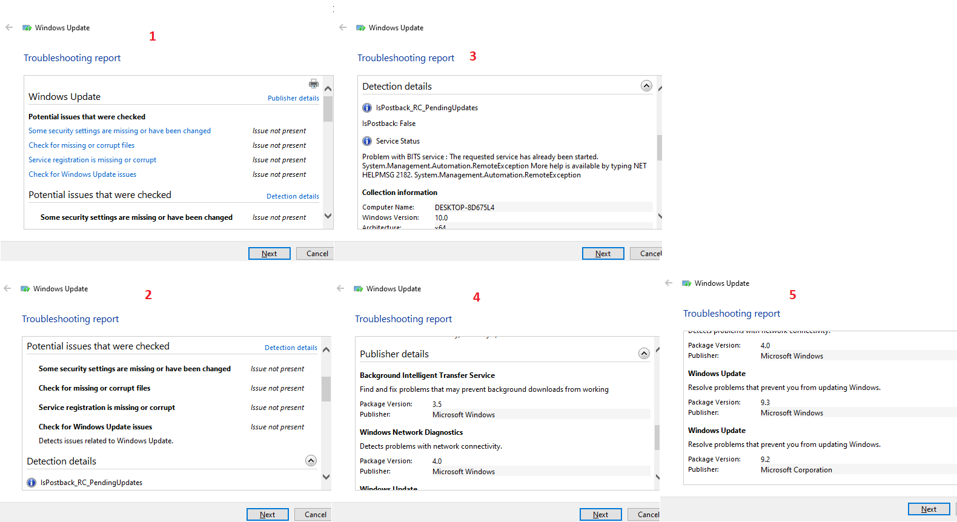Click the Windows Update title icon in the Package Version 9.3 window
The image size is (957, 522).
click(x=687, y=283)
